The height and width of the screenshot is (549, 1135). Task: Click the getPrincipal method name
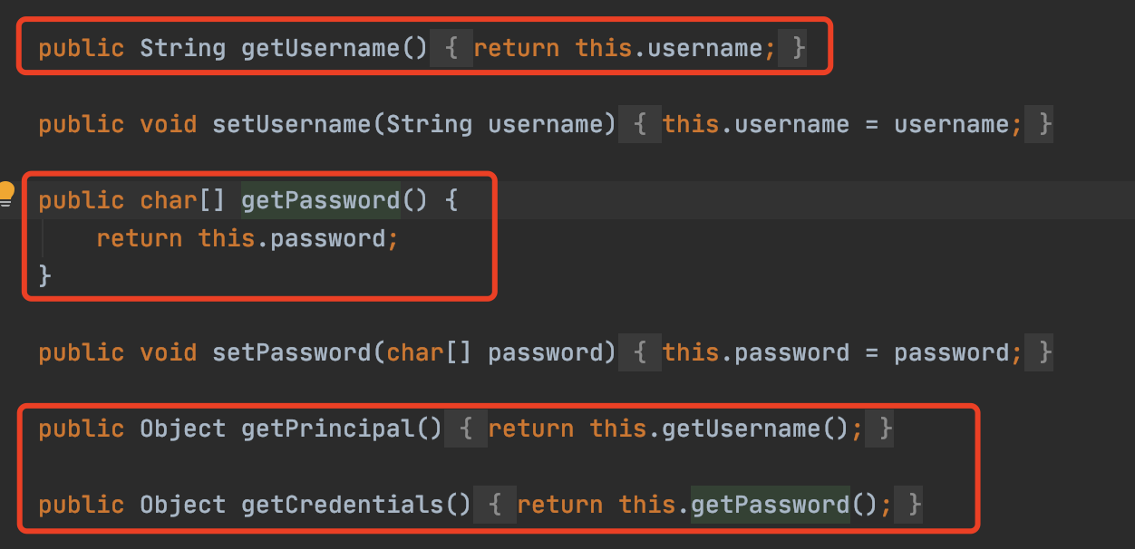(x=327, y=429)
